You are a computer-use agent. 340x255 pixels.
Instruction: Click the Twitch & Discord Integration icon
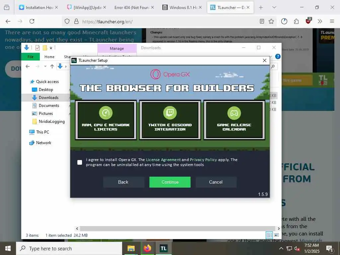point(170,113)
